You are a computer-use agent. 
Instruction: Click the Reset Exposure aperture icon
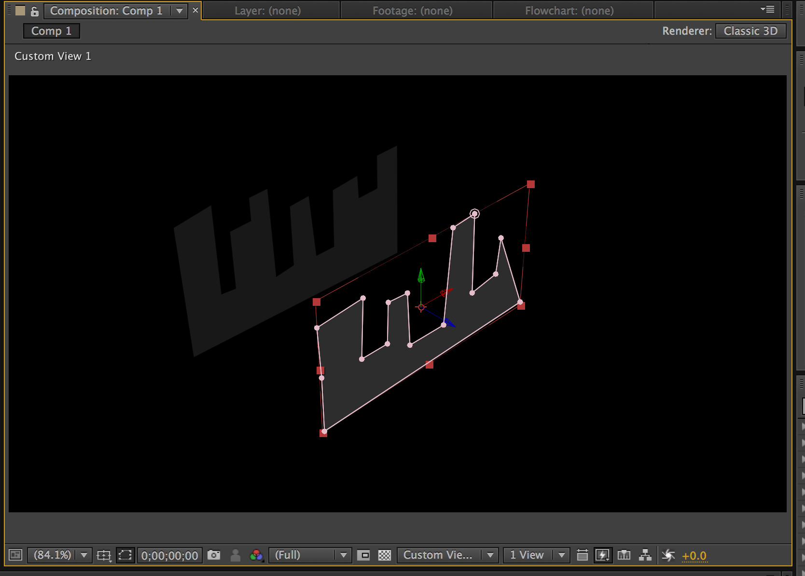tap(668, 555)
